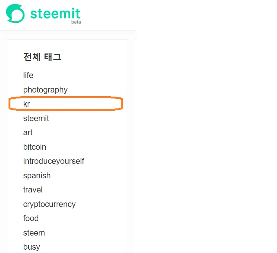Viewport: 277px width, 253px height.
Task: Select the introduceyourself tag
Action: click(53, 161)
